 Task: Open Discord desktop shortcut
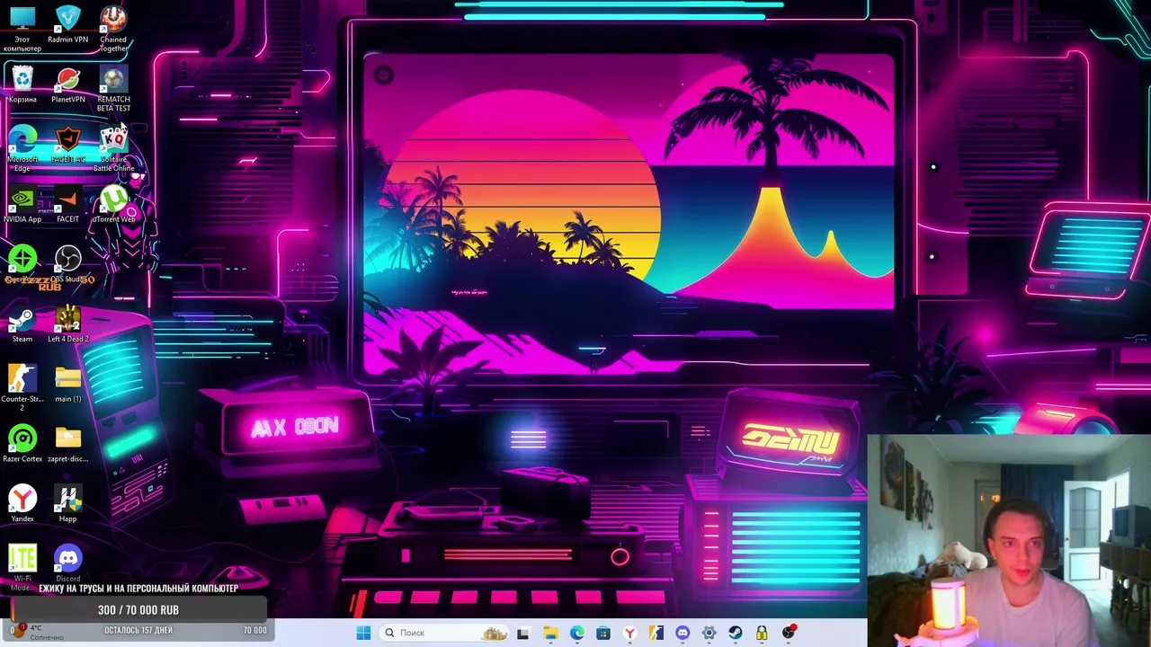pyautogui.click(x=67, y=563)
